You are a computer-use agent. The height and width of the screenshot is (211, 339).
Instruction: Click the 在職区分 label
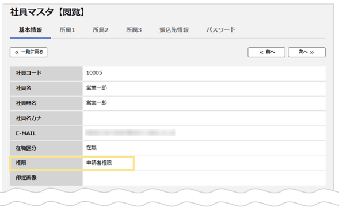point(26,148)
